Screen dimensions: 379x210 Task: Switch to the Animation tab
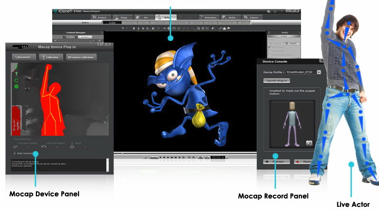[x=209, y=17]
